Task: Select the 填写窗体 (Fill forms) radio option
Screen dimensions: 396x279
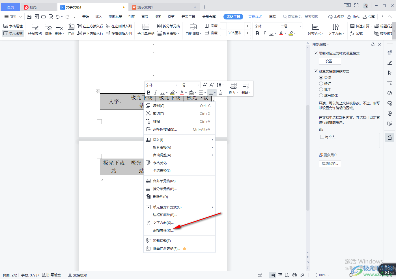Action: pos(321,95)
